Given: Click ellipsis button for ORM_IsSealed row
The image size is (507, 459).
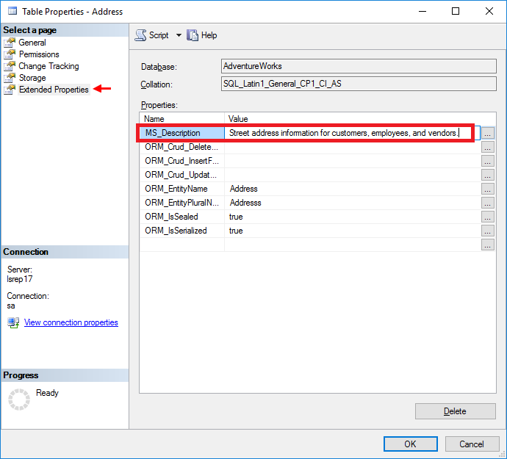Looking at the screenshot, I should (488, 217).
